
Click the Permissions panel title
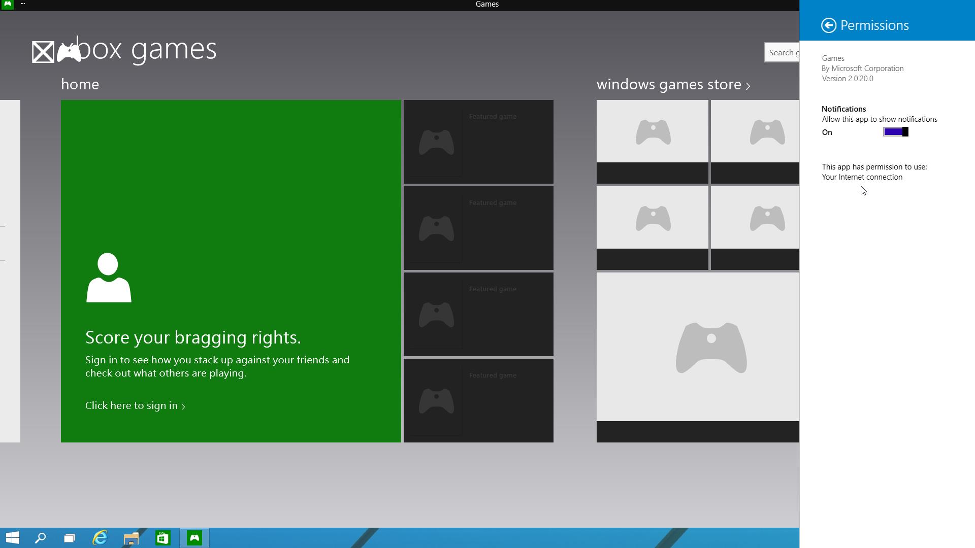874,25
